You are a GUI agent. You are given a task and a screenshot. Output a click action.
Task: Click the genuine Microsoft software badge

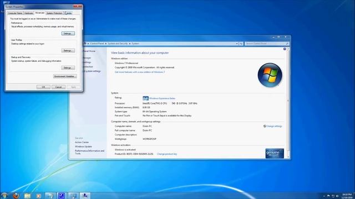click(x=275, y=154)
